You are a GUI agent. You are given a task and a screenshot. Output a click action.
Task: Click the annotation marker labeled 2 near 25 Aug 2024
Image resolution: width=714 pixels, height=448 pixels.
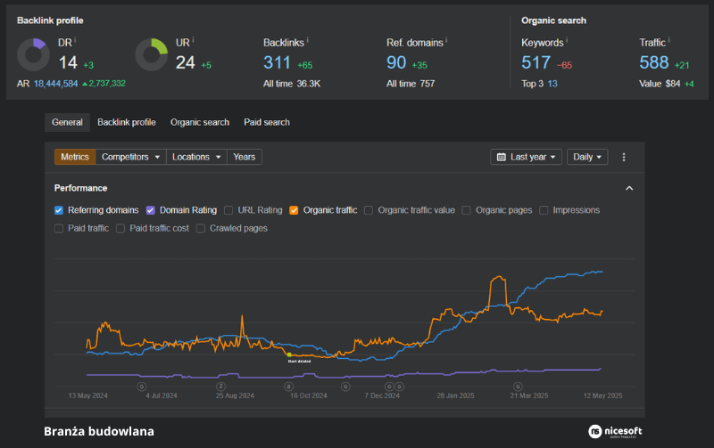click(x=220, y=387)
